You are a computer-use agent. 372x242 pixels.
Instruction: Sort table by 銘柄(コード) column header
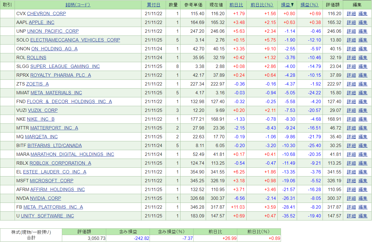[78, 5]
